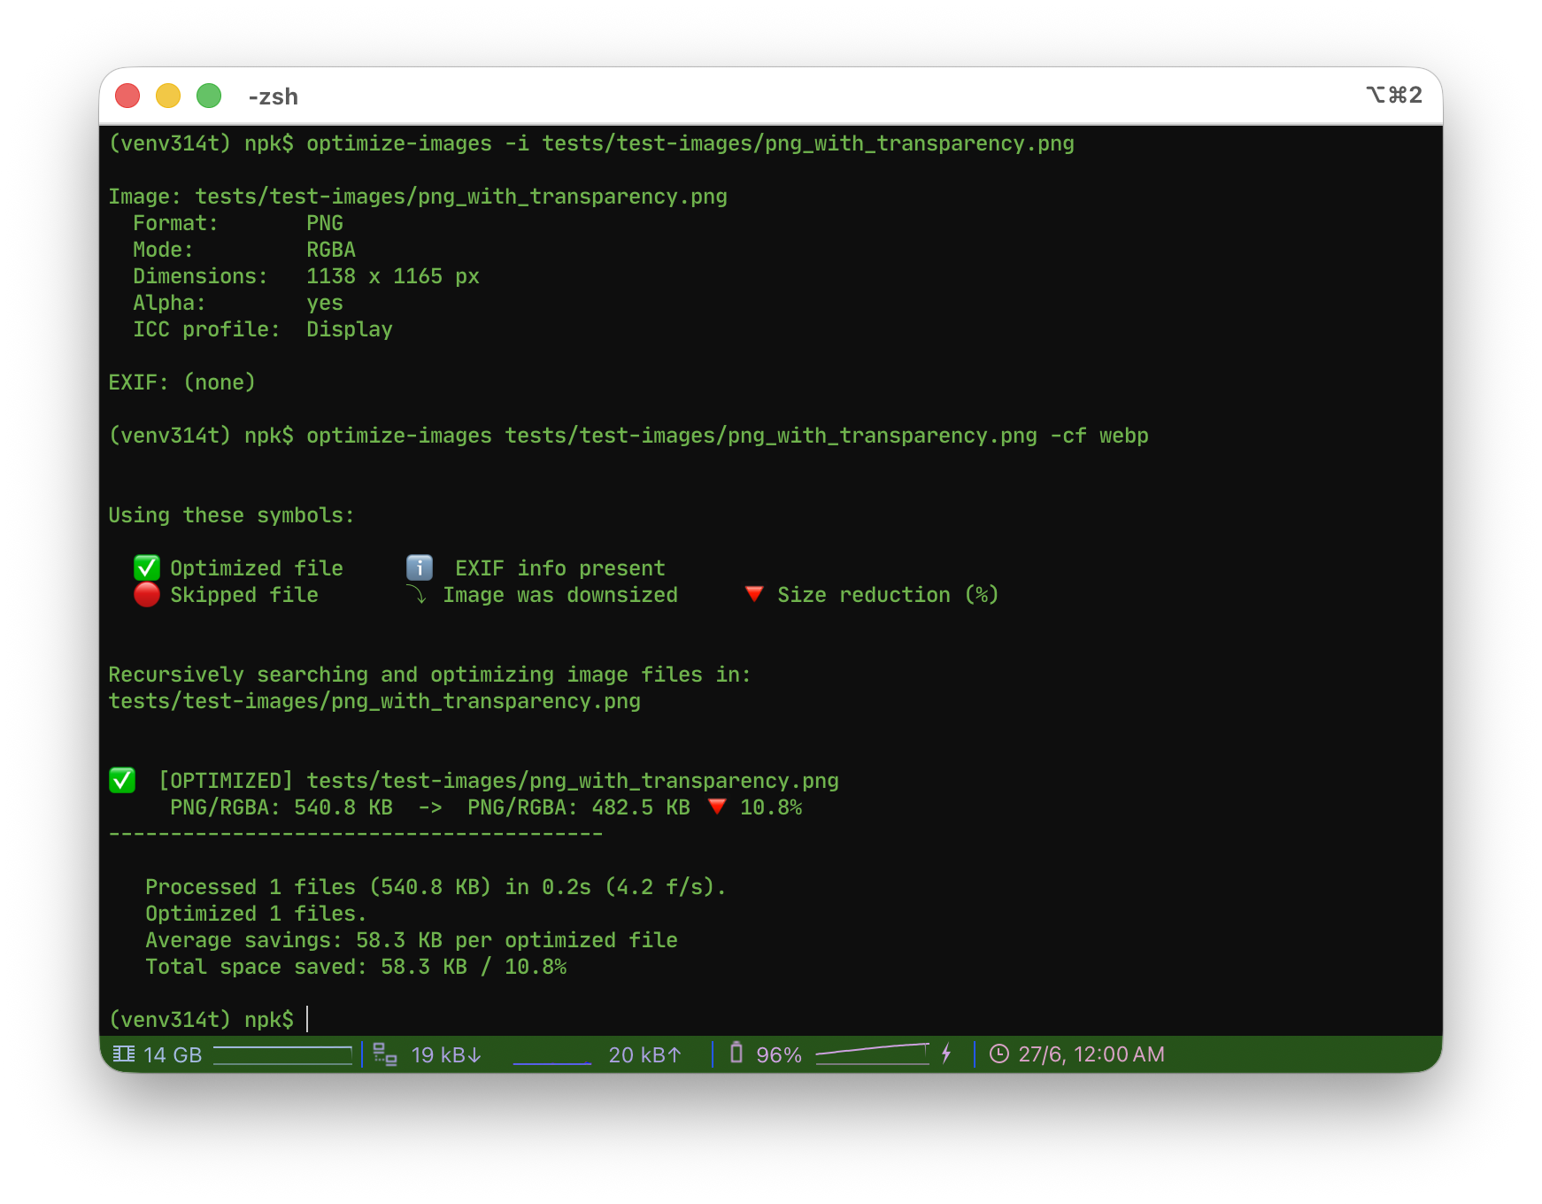Click the 'PNG/RGBA: 482.5 KB' new size
Image resolution: width=1542 pixels, height=1204 pixels.
pos(579,807)
